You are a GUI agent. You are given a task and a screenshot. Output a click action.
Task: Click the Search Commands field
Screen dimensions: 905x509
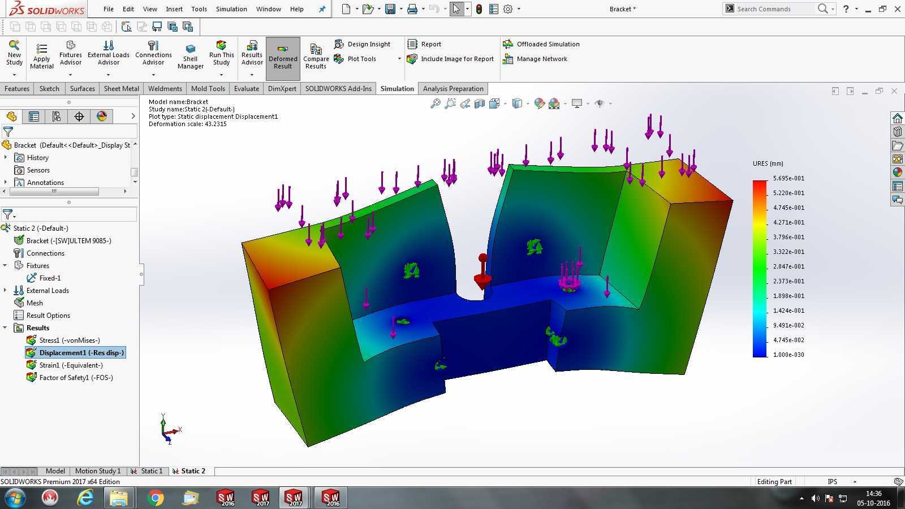pyautogui.click(x=774, y=9)
